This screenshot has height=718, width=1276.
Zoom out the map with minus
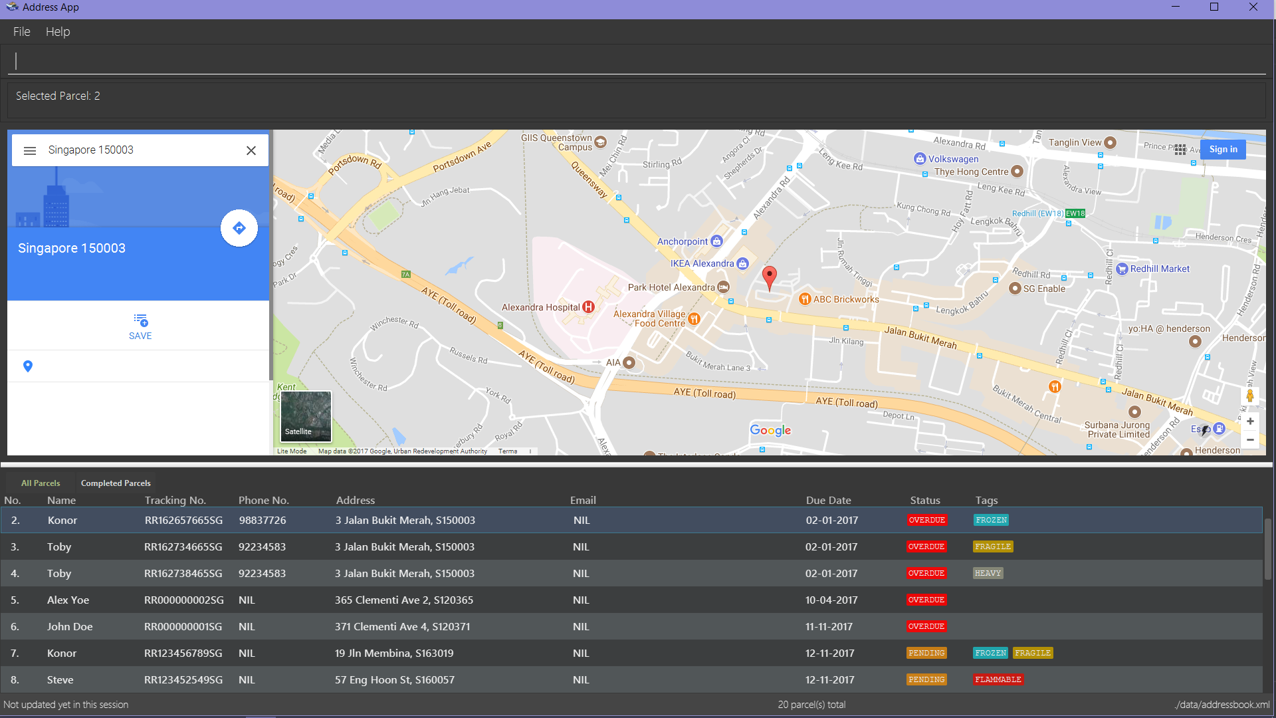click(1250, 440)
